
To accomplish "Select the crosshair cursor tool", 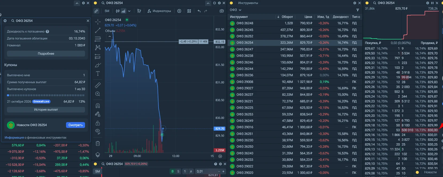I will [x=98, y=22].
